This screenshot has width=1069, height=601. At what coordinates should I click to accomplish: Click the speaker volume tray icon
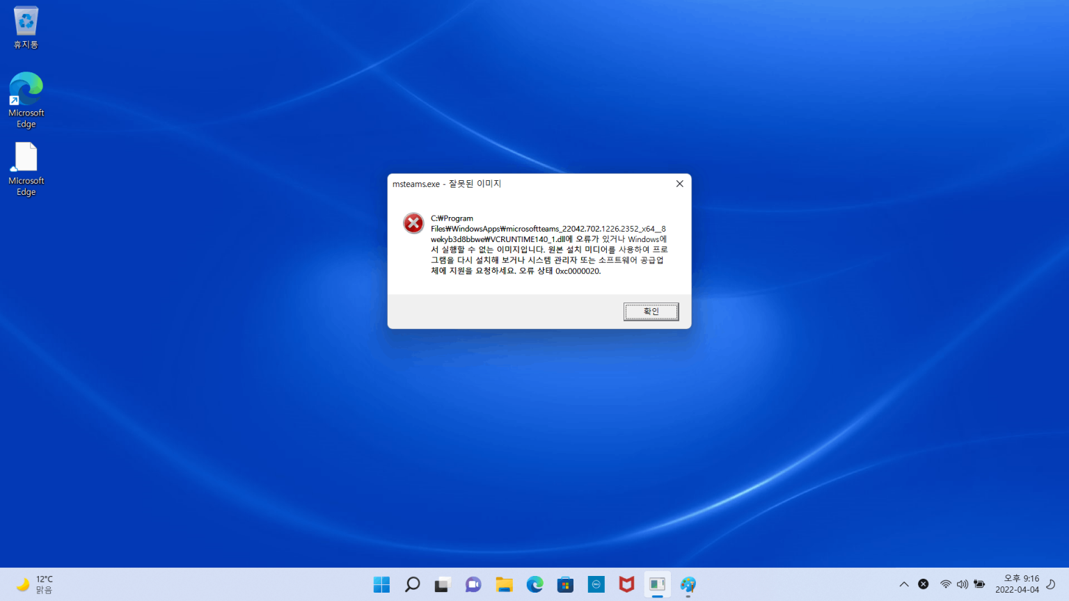click(x=962, y=584)
